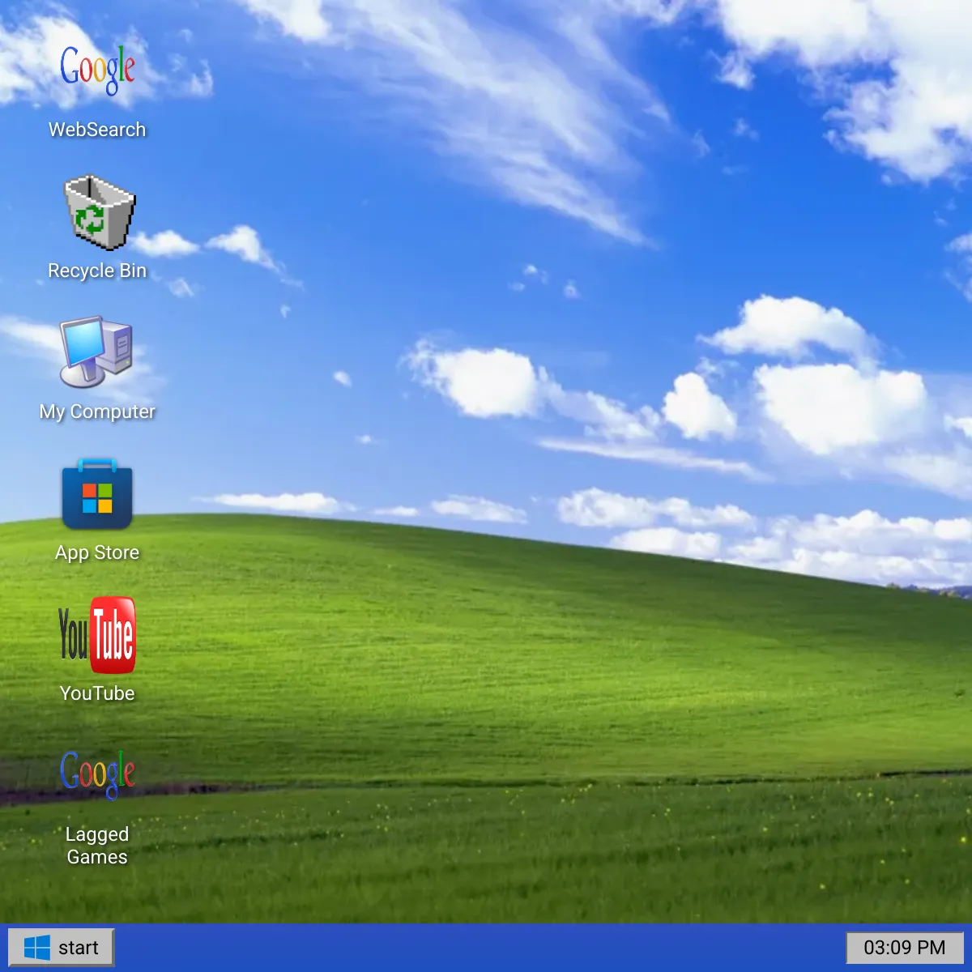Click the Windows logo on the start button
Screen dimensions: 972x972
(37, 948)
